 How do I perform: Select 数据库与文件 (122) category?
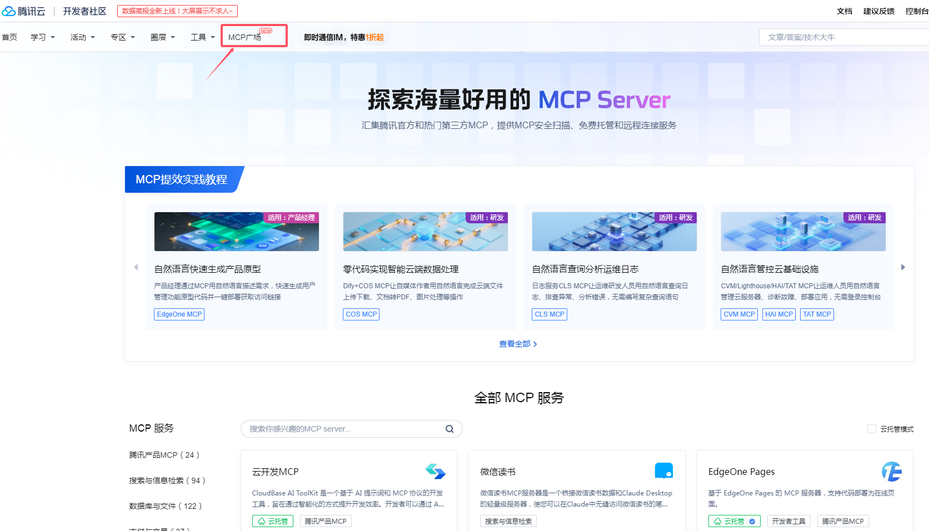[166, 506]
